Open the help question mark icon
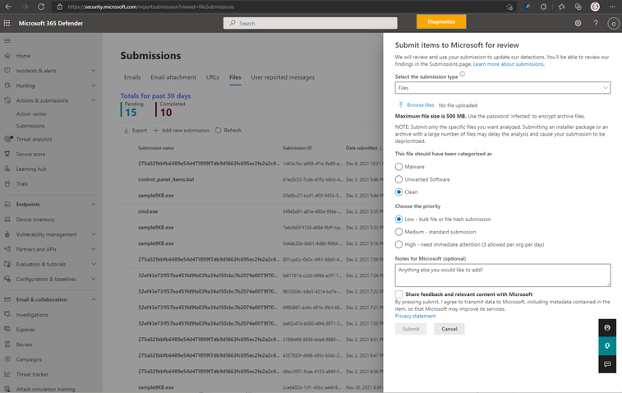The height and width of the screenshot is (393, 622). (596, 23)
